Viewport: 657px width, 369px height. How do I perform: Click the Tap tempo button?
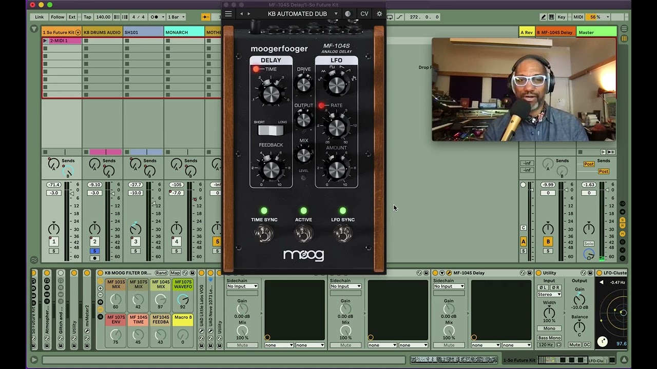pyautogui.click(x=87, y=17)
